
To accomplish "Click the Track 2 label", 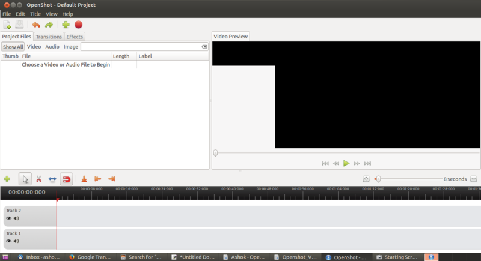I will (13, 211).
